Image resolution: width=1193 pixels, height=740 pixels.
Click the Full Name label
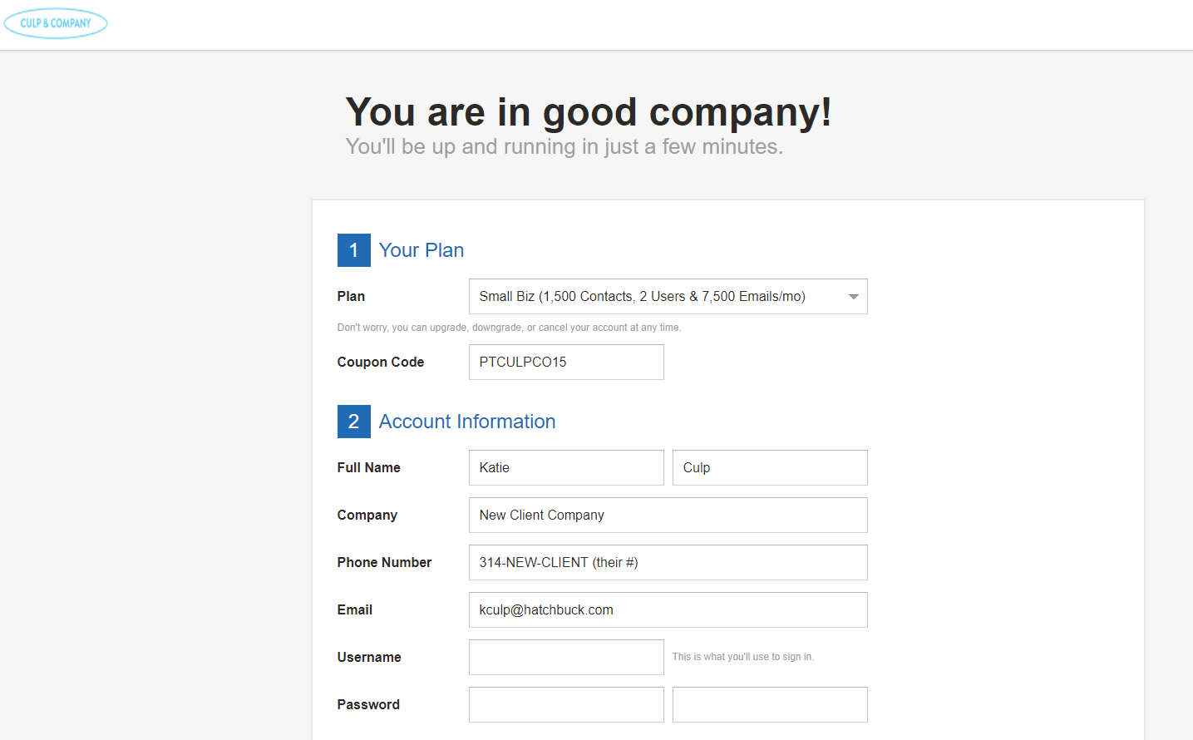369,468
